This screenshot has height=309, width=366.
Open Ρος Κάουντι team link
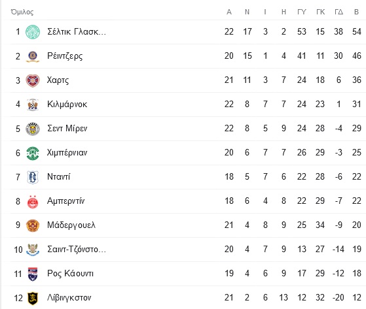pyautogui.click(x=70, y=273)
